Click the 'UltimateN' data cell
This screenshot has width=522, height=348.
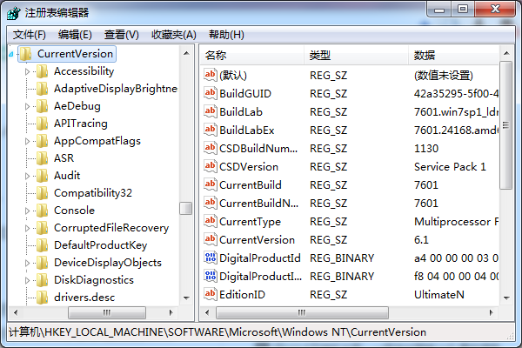point(439,294)
